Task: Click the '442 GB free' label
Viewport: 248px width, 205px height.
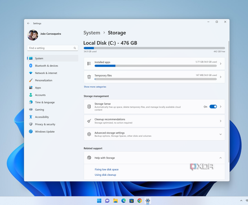Action: [219, 51]
